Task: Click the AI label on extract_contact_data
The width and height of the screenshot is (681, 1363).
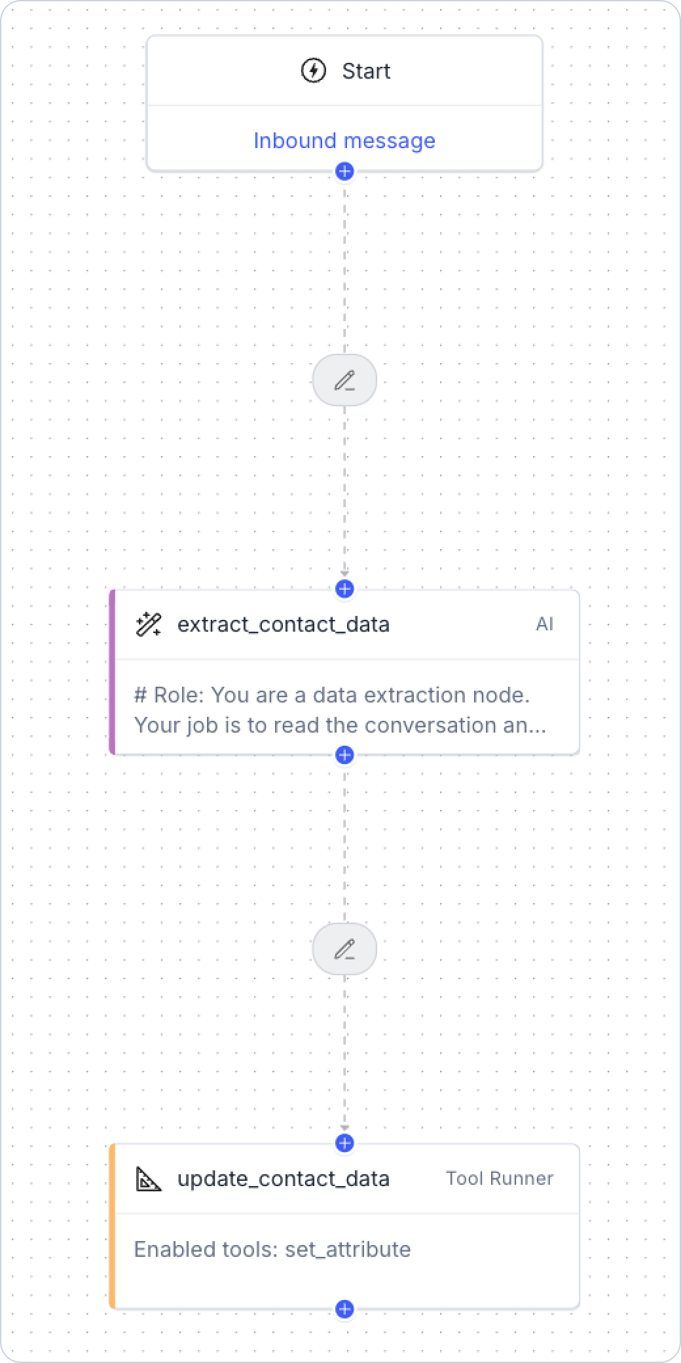Action: (545, 624)
